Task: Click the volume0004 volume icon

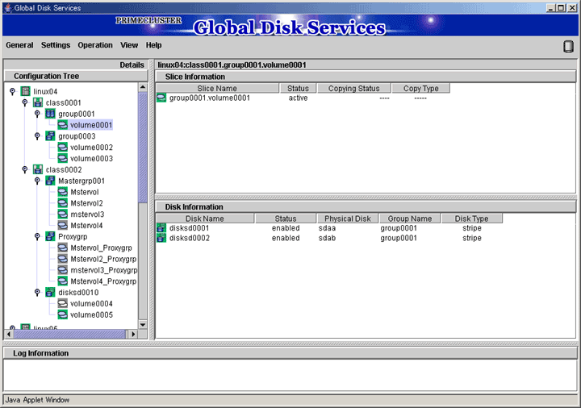Action: [63, 303]
